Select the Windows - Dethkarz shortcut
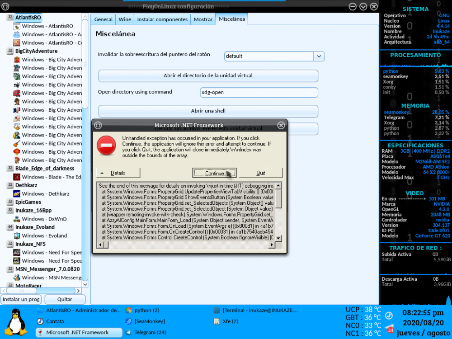The image size is (452, 339). [x=45, y=194]
